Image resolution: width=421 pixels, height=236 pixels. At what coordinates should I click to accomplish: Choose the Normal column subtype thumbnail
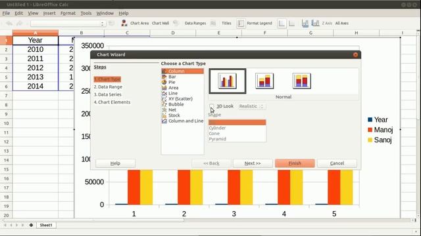pos(228,81)
